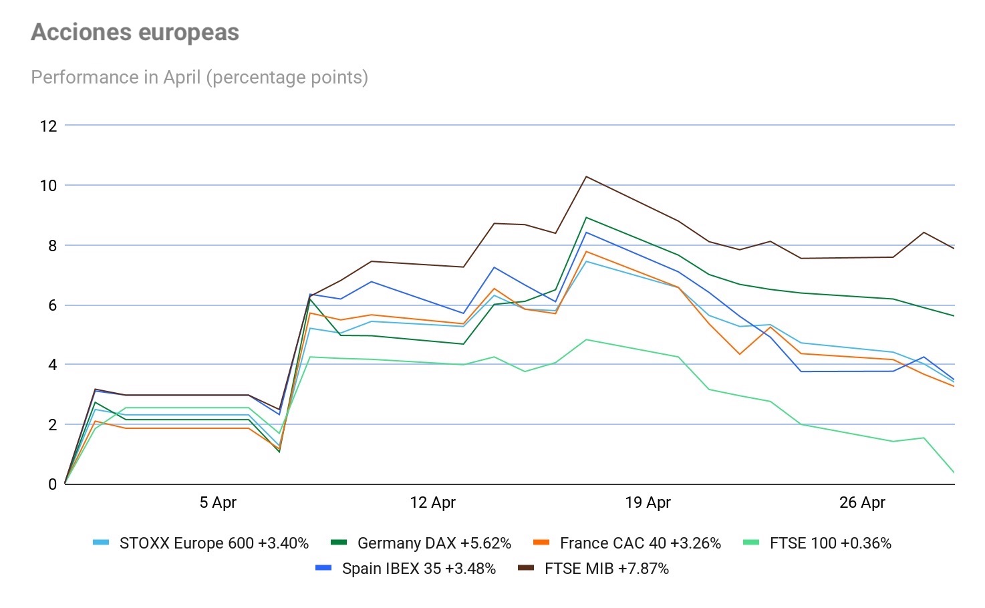This screenshot has height=608, width=985.
Task: Click the Spain IBEX 35 blue legend swatch
Action: (323, 568)
